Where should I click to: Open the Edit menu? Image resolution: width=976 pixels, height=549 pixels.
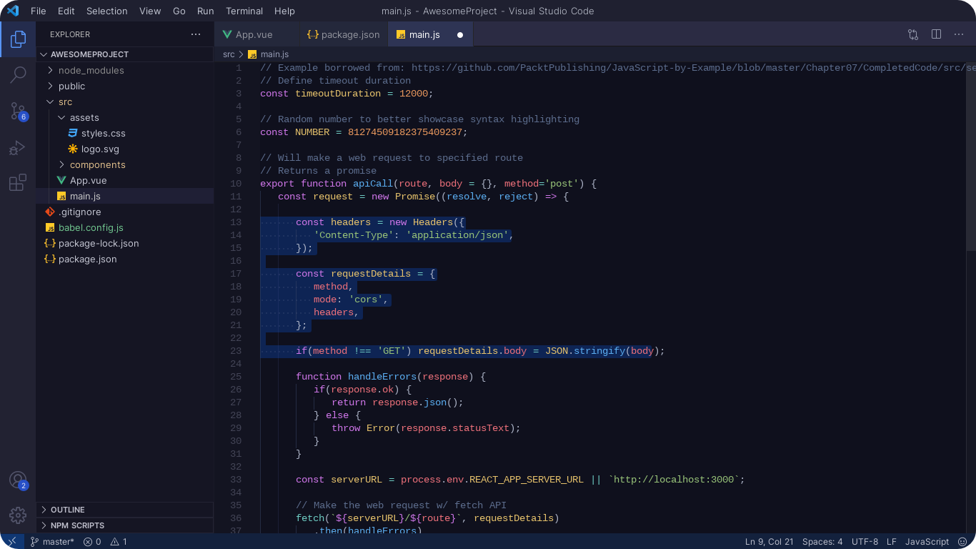[x=66, y=11]
